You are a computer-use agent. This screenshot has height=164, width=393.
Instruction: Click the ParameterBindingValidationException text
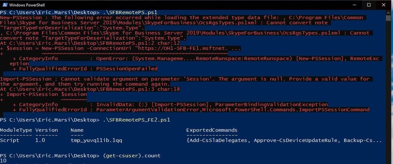[x=271, y=105]
